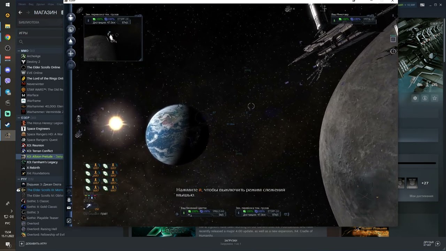This screenshot has width=446, height=251.
Task: Open the Steam menu
Action: (x=22, y=5)
